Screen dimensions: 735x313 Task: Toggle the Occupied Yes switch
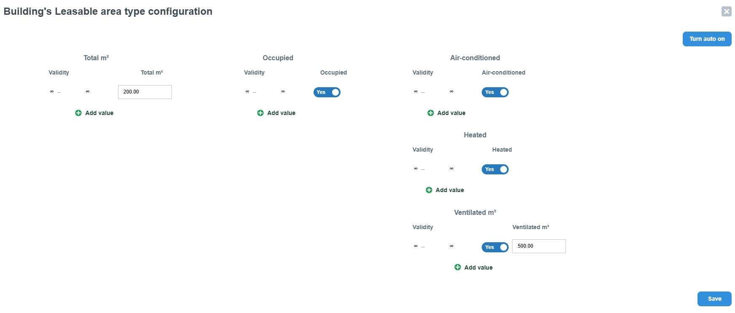pyautogui.click(x=327, y=92)
